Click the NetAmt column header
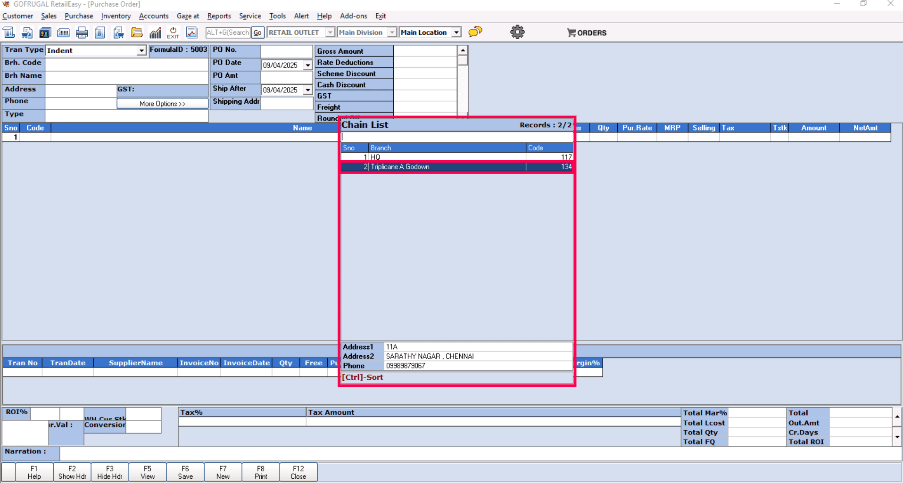903x483 pixels. coord(865,128)
